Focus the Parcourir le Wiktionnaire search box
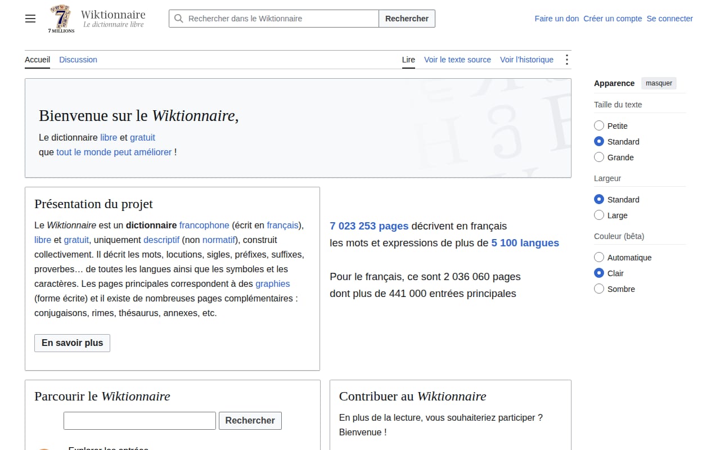This screenshot has width=720, height=450. pos(139,421)
